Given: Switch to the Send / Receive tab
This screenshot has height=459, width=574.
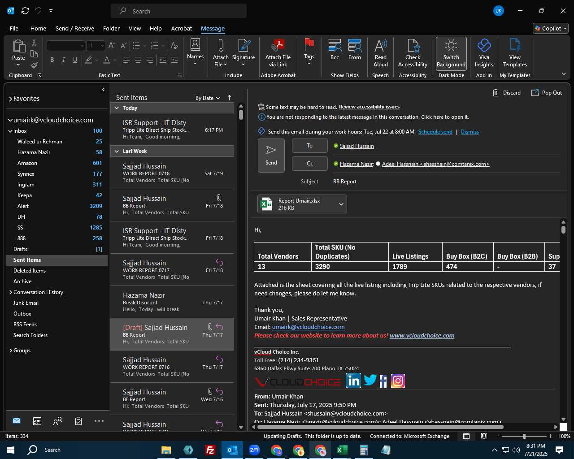Looking at the screenshot, I should pyautogui.click(x=75, y=28).
